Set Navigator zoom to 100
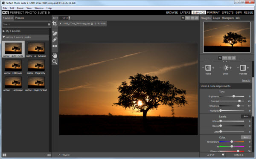The width and height of the screenshot is (256, 159). [225, 58]
